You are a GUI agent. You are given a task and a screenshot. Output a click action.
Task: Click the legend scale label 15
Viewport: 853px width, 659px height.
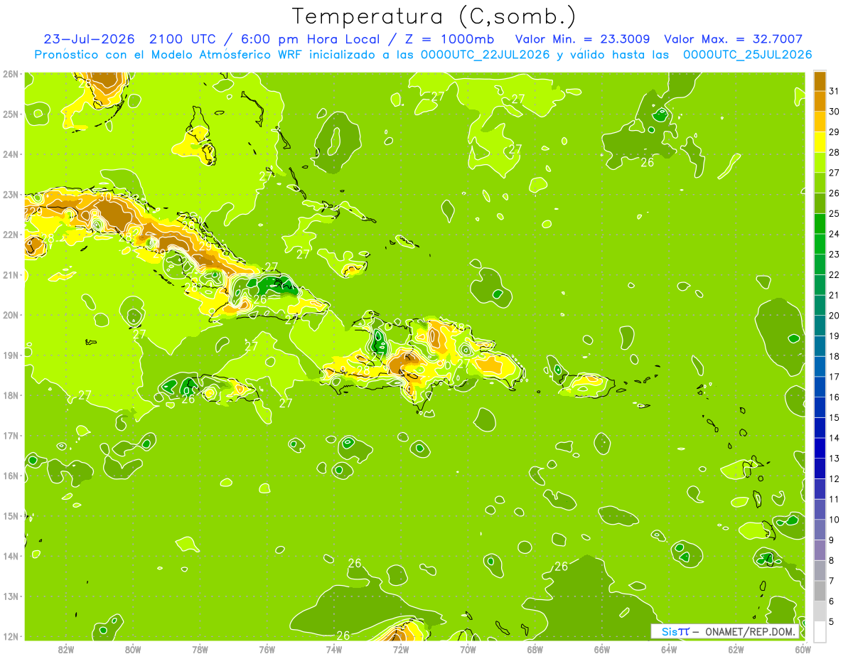tap(835, 417)
